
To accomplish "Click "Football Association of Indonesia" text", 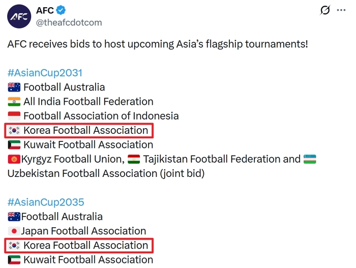I will pyautogui.click(x=101, y=116).
